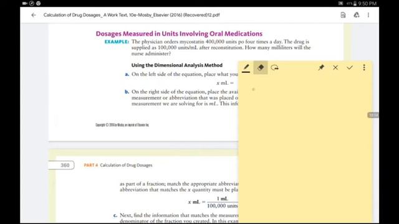Open the PDF viewer overflow menu
399x224 pixels.
pos(368,15)
